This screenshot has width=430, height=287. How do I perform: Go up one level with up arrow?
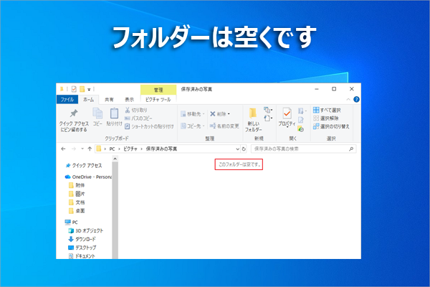pyautogui.click(x=90, y=149)
